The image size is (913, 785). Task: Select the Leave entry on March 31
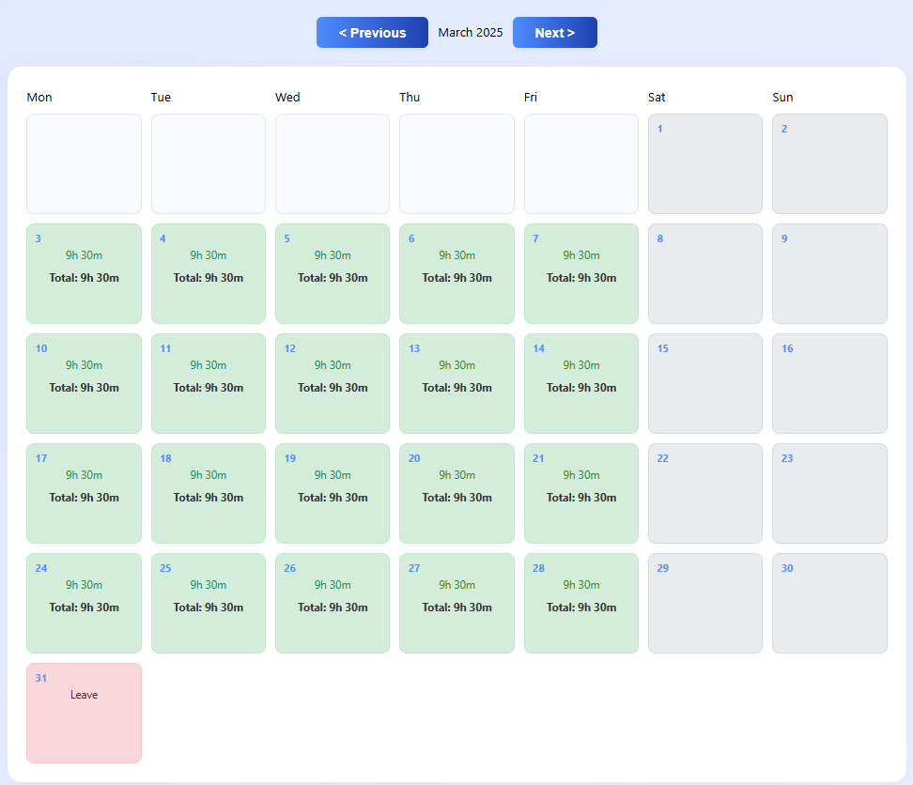(x=84, y=695)
